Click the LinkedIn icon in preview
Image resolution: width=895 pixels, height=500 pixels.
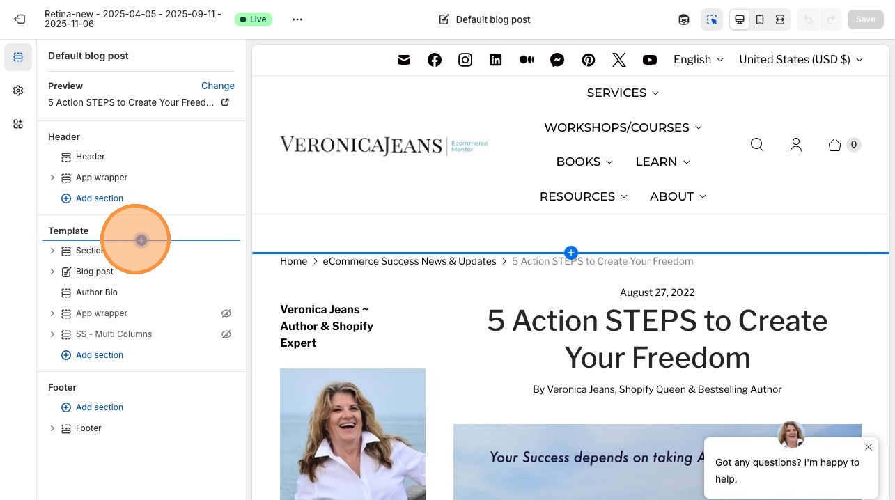[496, 60]
